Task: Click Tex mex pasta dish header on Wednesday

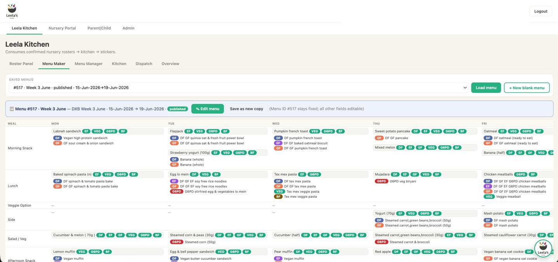Action: (x=285, y=174)
